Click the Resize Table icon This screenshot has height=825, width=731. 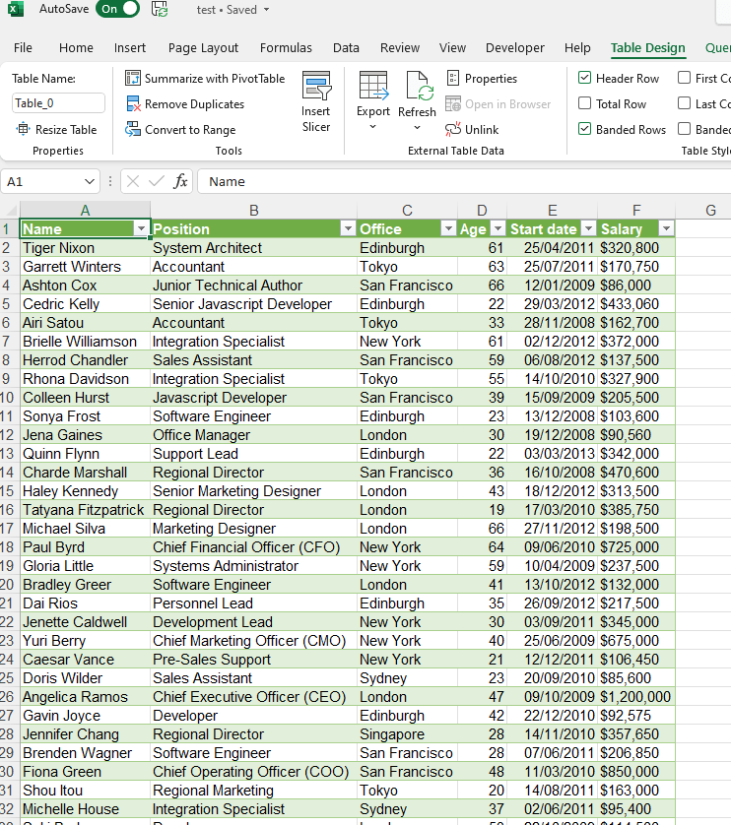[x=24, y=130]
